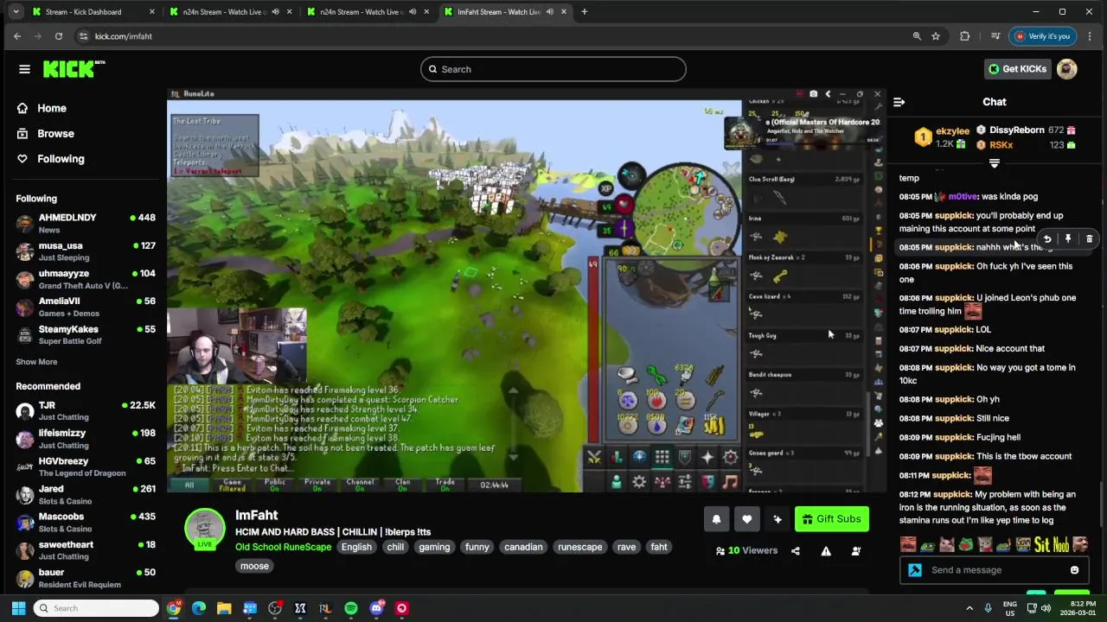
Task: Expand the chat leaderboard with down arrow
Action: (995, 163)
